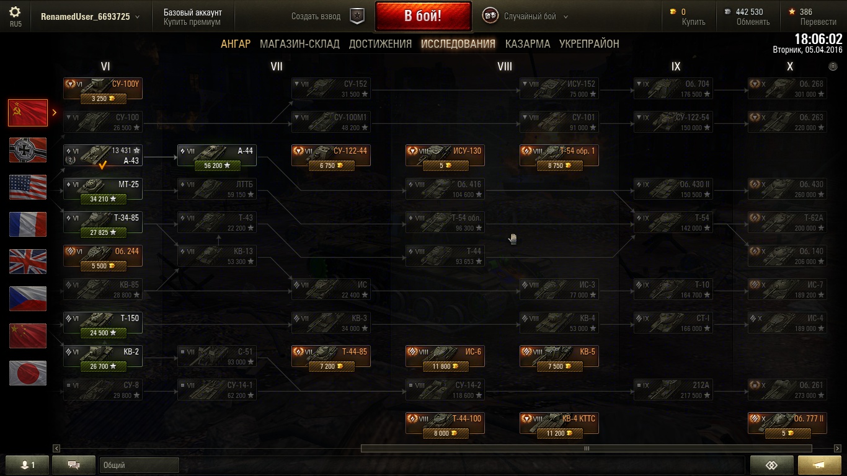Select the Japanese nation flag
Image resolution: width=847 pixels, height=476 pixels.
[28, 373]
